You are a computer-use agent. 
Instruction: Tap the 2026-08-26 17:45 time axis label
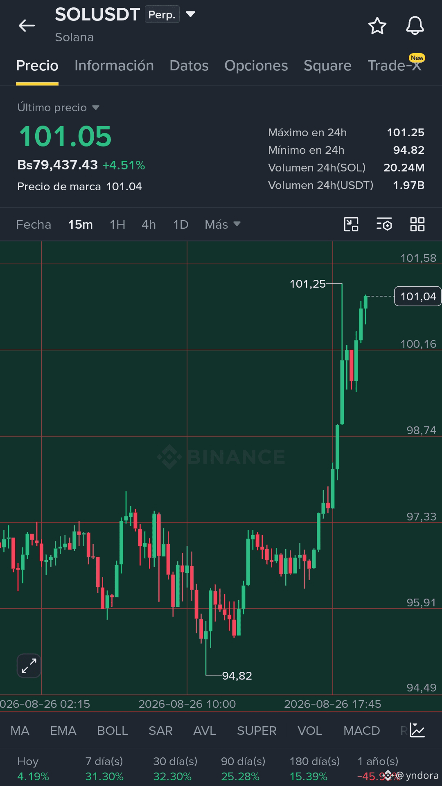click(x=333, y=704)
